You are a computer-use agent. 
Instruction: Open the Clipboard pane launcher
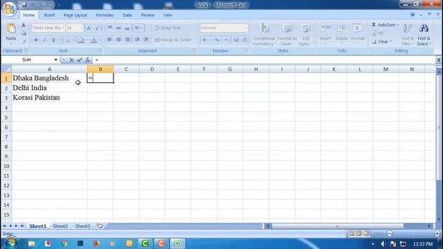tap(26, 50)
